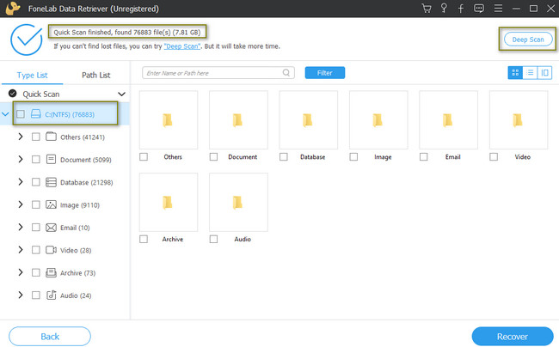
Task: Open the Video folder thumbnail
Action: [x=519, y=120]
